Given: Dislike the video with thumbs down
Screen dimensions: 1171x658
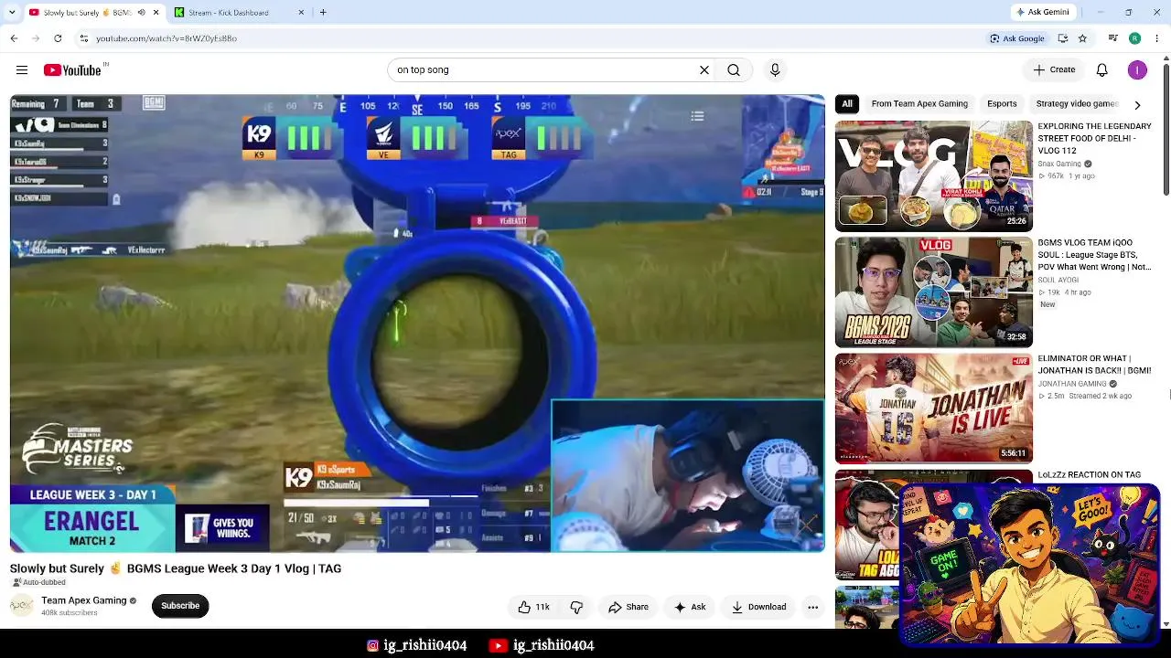Looking at the screenshot, I should (x=576, y=607).
